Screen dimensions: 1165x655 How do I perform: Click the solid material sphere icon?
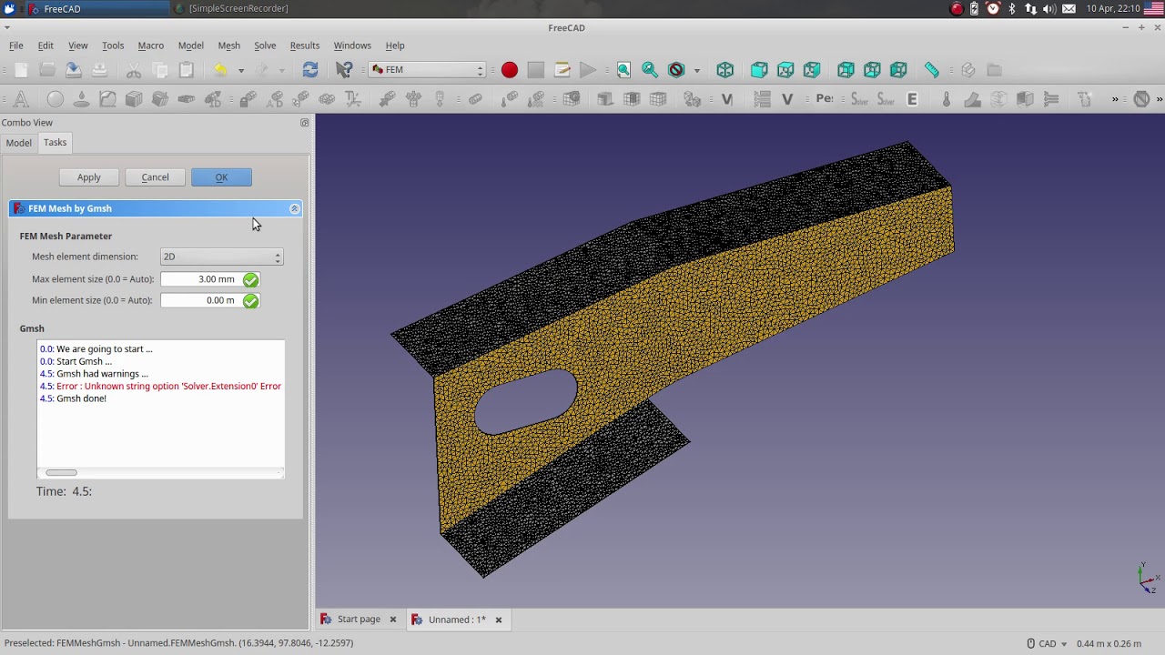55,99
